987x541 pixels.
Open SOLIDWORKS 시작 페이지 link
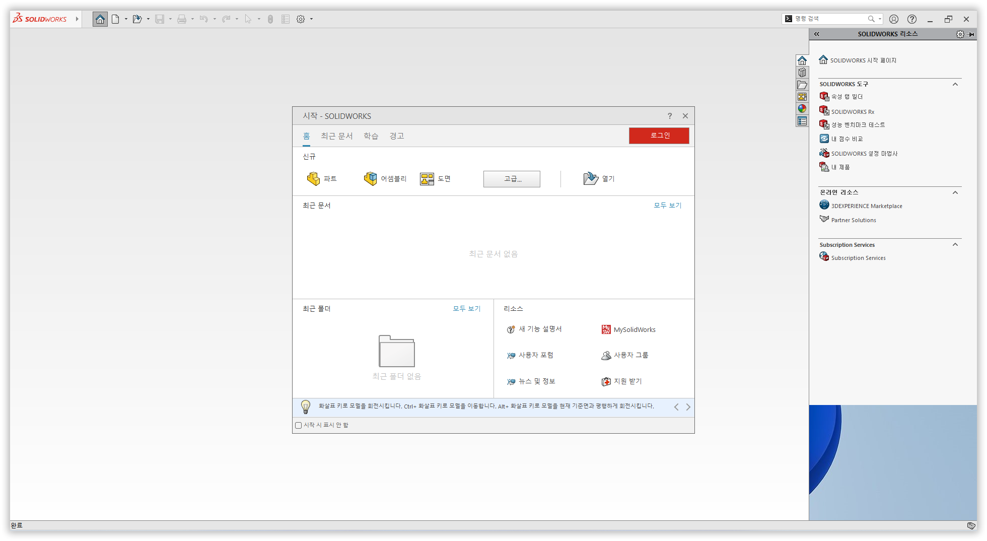pyautogui.click(x=858, y=60)
